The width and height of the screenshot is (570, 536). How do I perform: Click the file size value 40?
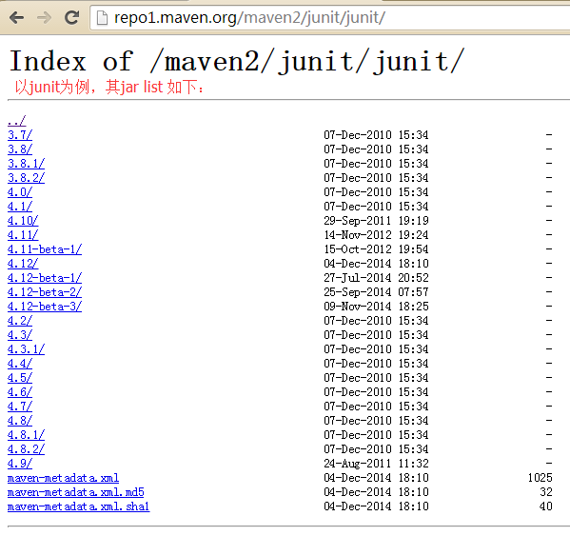(x=546, y=506)
